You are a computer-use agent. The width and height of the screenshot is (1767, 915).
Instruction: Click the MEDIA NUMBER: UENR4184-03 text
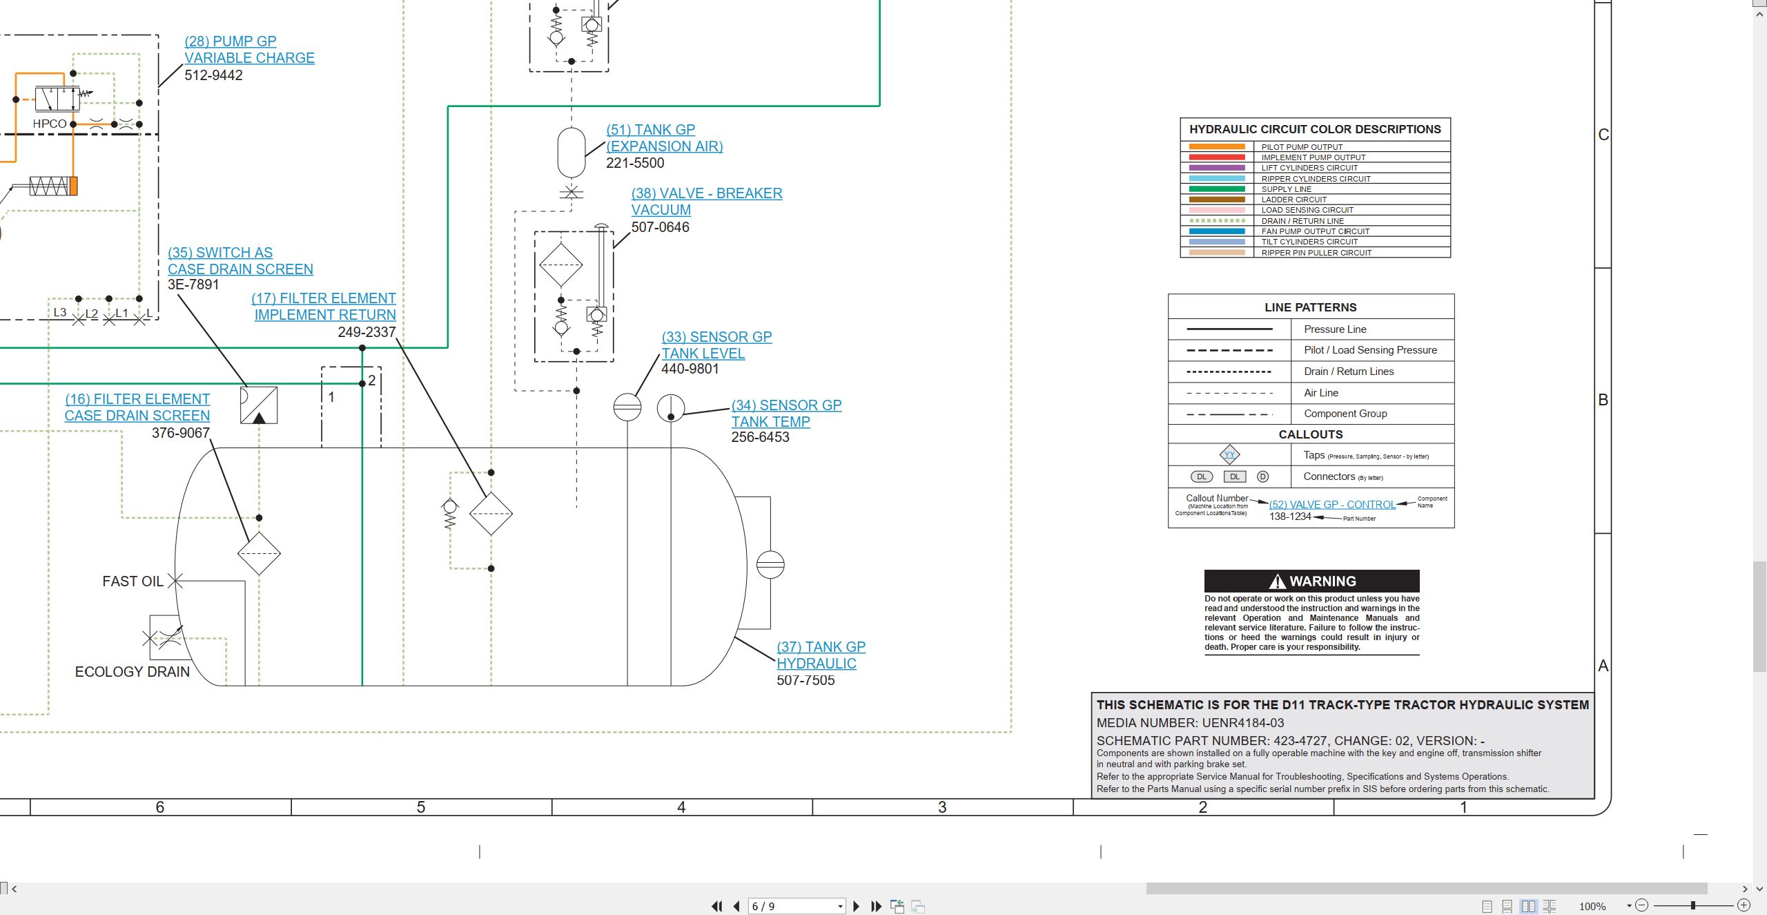(x=1190, y=723)
